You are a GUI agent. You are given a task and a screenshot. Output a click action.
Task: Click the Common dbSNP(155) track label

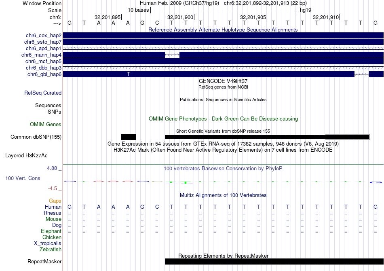pos(36,137)
